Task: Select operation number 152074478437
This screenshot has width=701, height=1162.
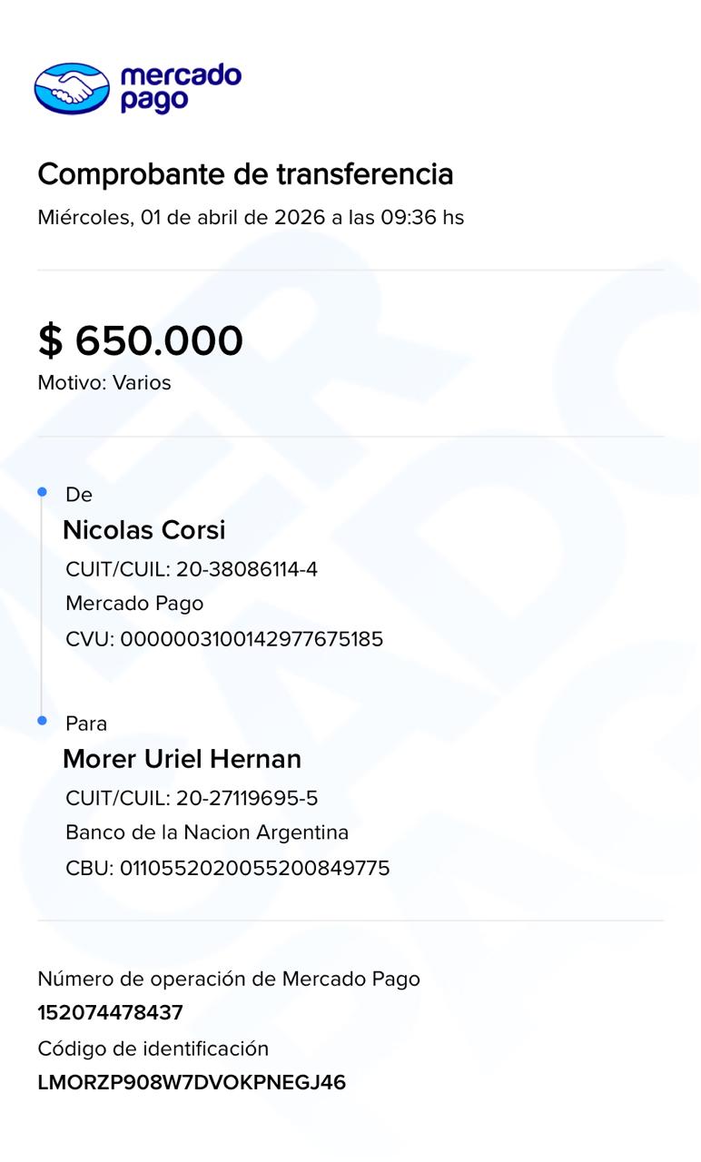Action: point(110,1013)
